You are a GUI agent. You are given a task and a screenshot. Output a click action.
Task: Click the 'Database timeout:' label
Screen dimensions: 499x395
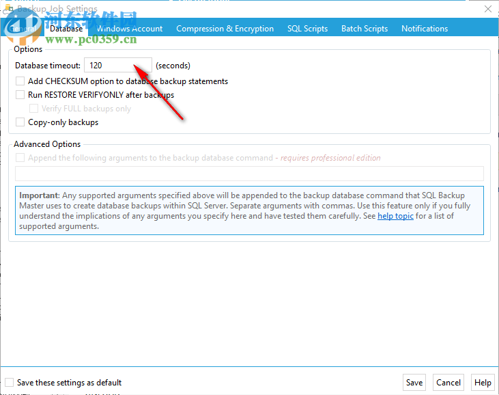[48, 66]
